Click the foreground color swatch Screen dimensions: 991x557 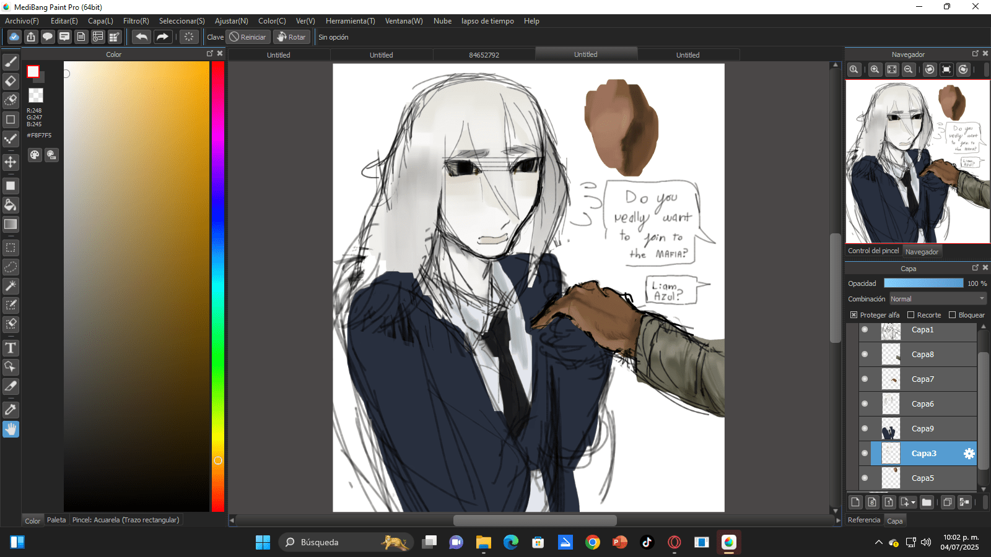click(33, 71)
